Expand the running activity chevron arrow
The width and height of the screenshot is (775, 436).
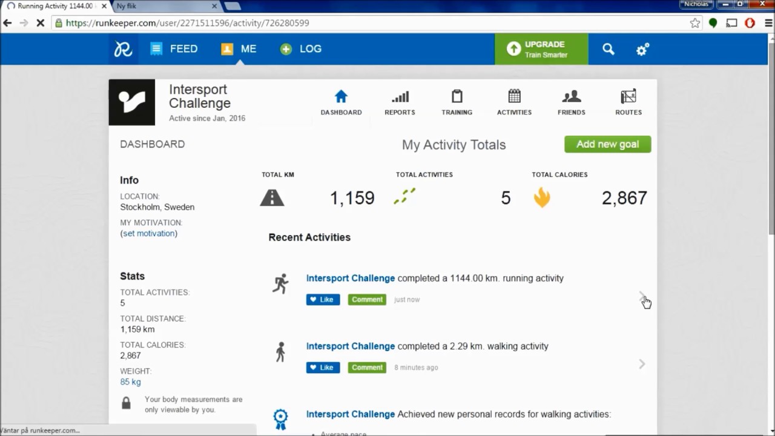642,296
